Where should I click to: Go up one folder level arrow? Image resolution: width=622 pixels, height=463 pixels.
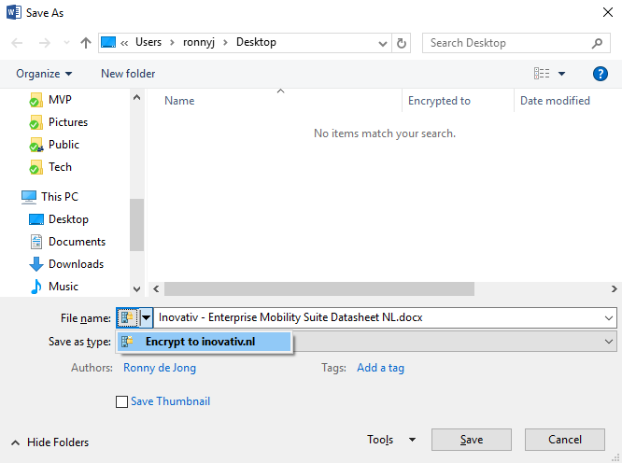pyautogui.click(x=86, y=43)
